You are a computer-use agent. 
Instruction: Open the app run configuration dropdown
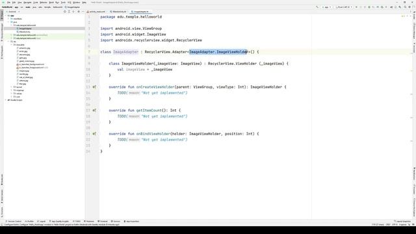(x=326, y=7)
